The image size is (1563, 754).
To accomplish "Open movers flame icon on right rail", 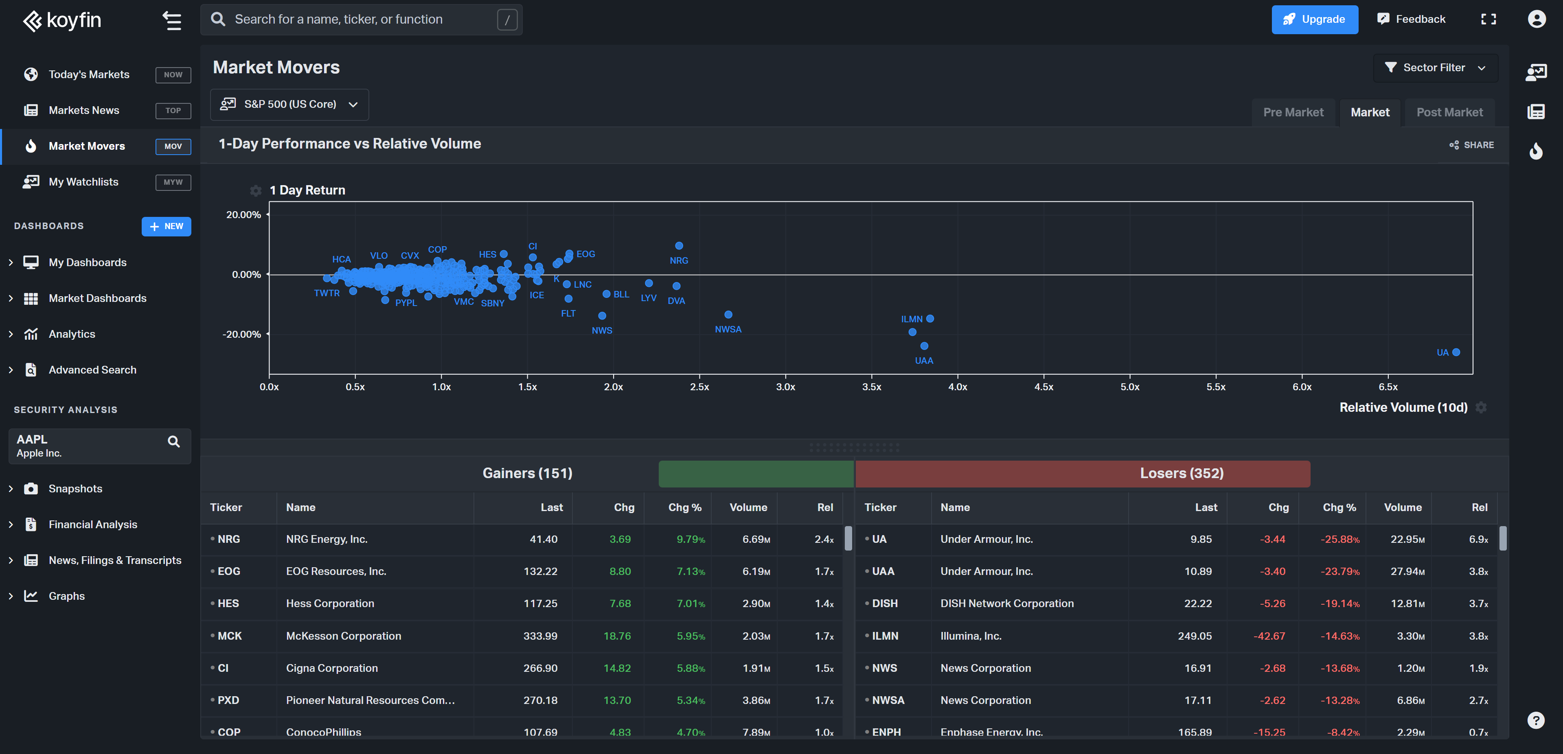I will pyautogui.click(x=1536, y=151).
